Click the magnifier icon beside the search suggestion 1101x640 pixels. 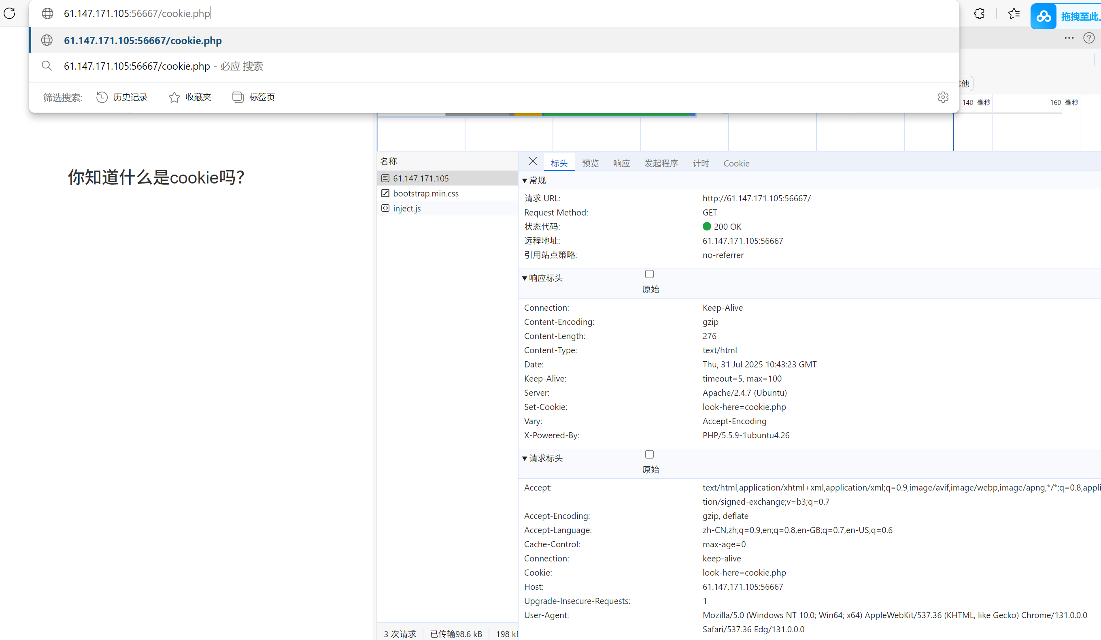click(47, 66)
